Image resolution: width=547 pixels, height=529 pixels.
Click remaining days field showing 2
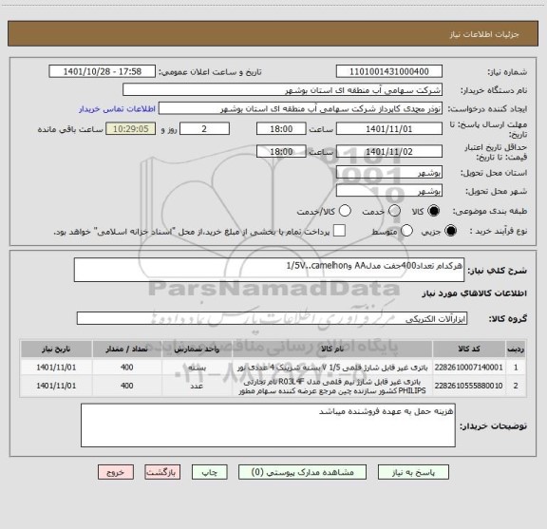click(x=204, y=129)
